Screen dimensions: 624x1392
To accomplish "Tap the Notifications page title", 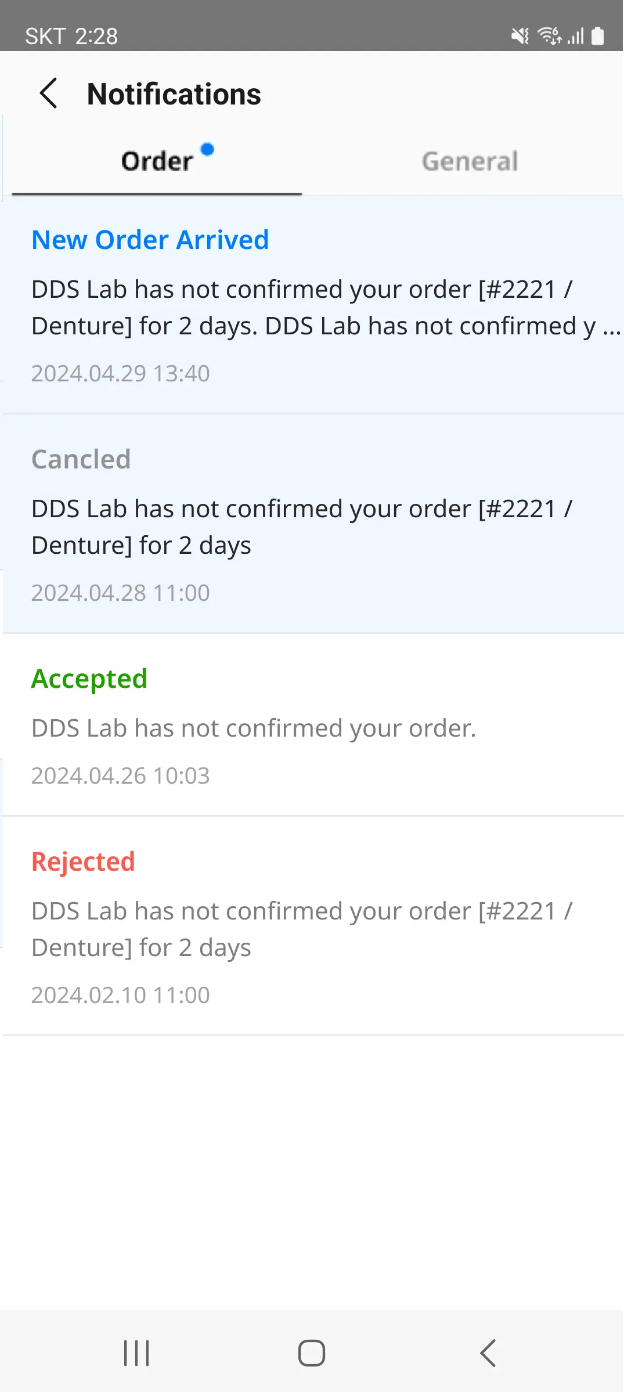I will [x=174, y=94].
